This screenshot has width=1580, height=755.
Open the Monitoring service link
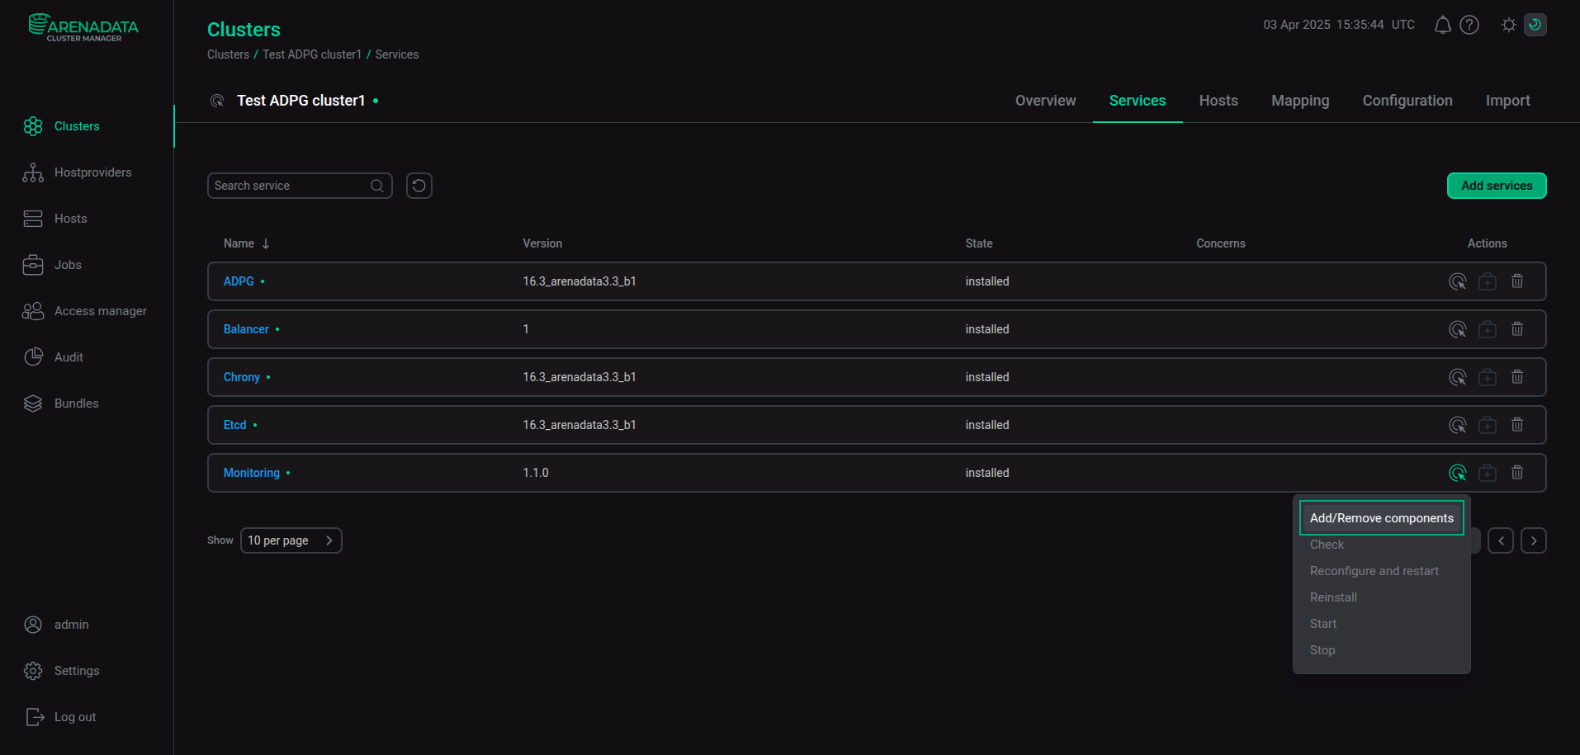coord(252,473)
